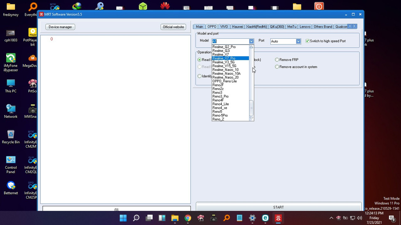Viewport: 401px width, 225px height.
Task: Click the model list scroll-down arrow
Action: (x=251, y=118)
